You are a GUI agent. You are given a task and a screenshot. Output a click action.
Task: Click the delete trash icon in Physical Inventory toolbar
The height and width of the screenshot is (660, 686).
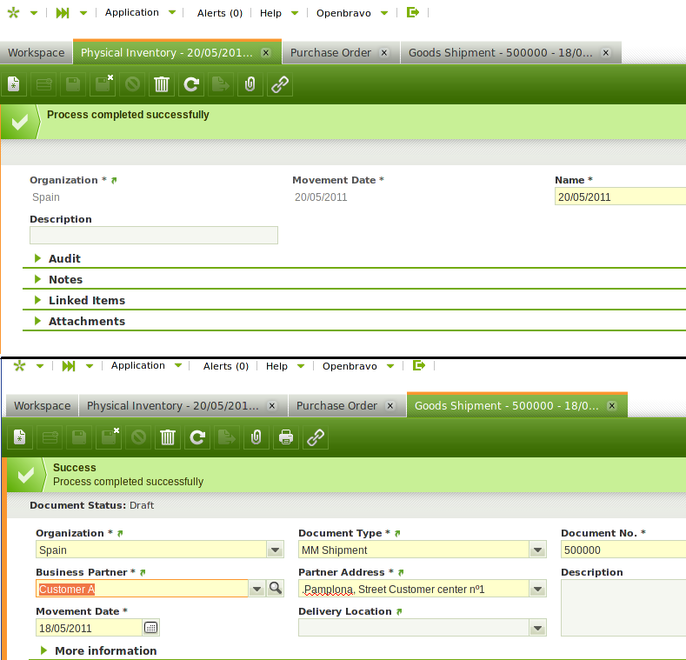point(162,84)
